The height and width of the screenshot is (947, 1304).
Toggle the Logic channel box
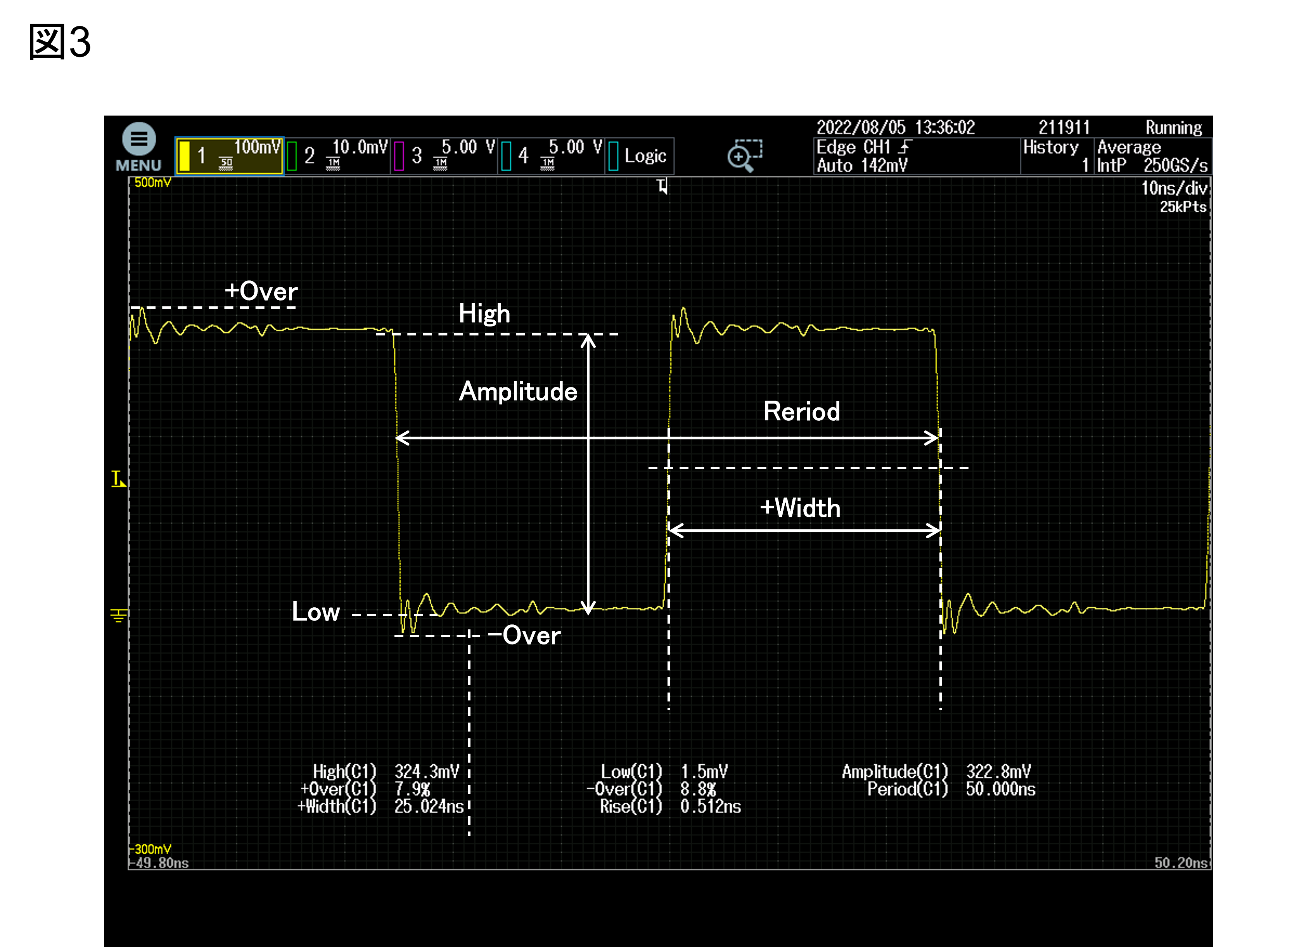pos(640,156)
